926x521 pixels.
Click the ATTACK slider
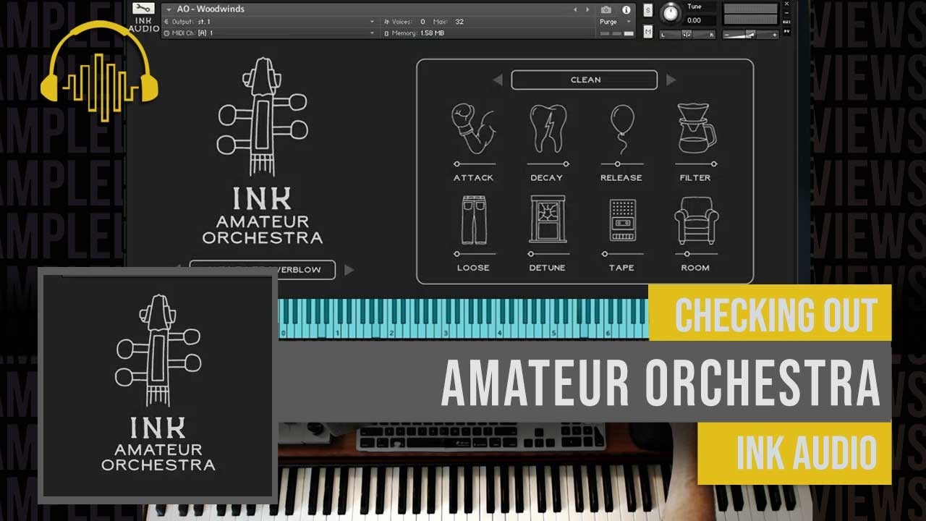tap(474, 164)
